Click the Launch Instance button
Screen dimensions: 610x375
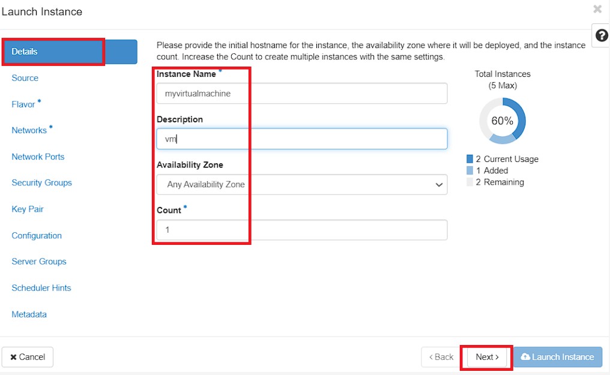pos(558,357)
